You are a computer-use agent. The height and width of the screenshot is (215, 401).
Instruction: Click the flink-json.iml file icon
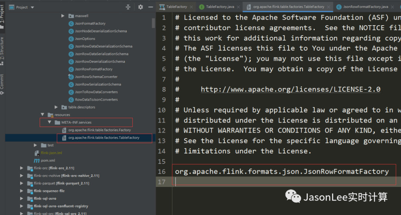[x=37, y=153]
